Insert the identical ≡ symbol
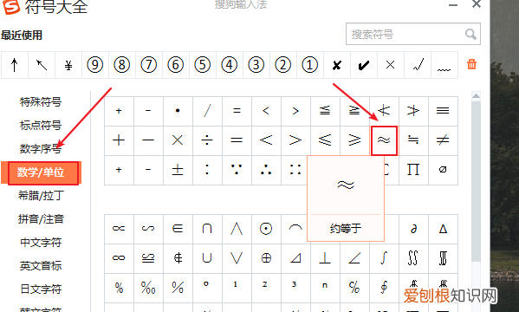 (x=443, y=111)
